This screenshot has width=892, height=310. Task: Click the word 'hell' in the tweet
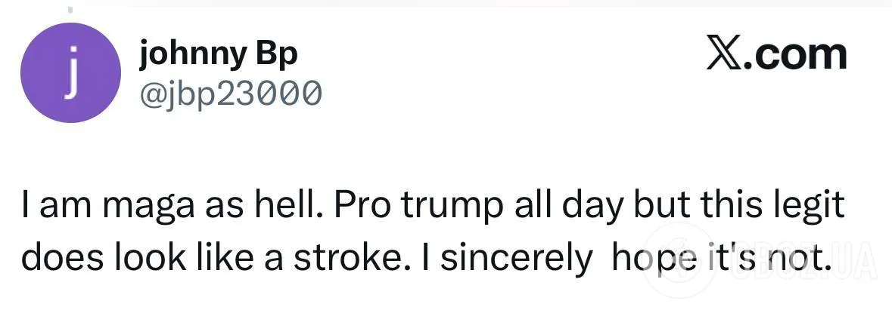coord(297,206)
